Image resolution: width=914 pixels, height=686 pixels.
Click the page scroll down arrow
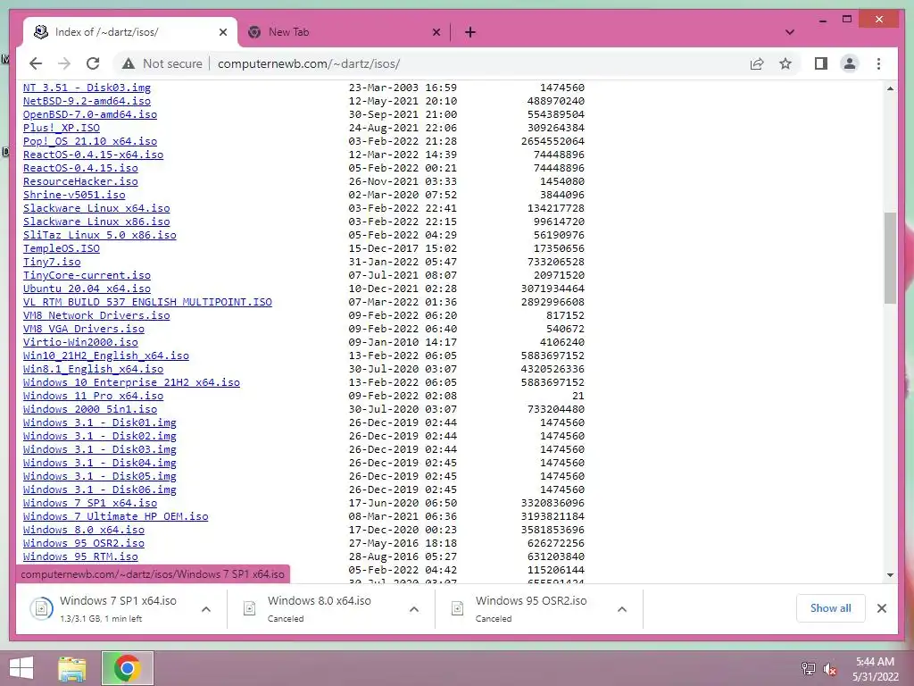click(890, 574)
